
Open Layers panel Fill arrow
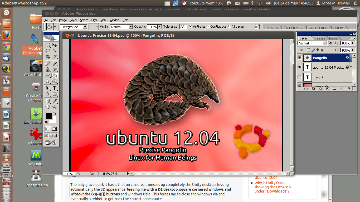click(x=353, y=50)
